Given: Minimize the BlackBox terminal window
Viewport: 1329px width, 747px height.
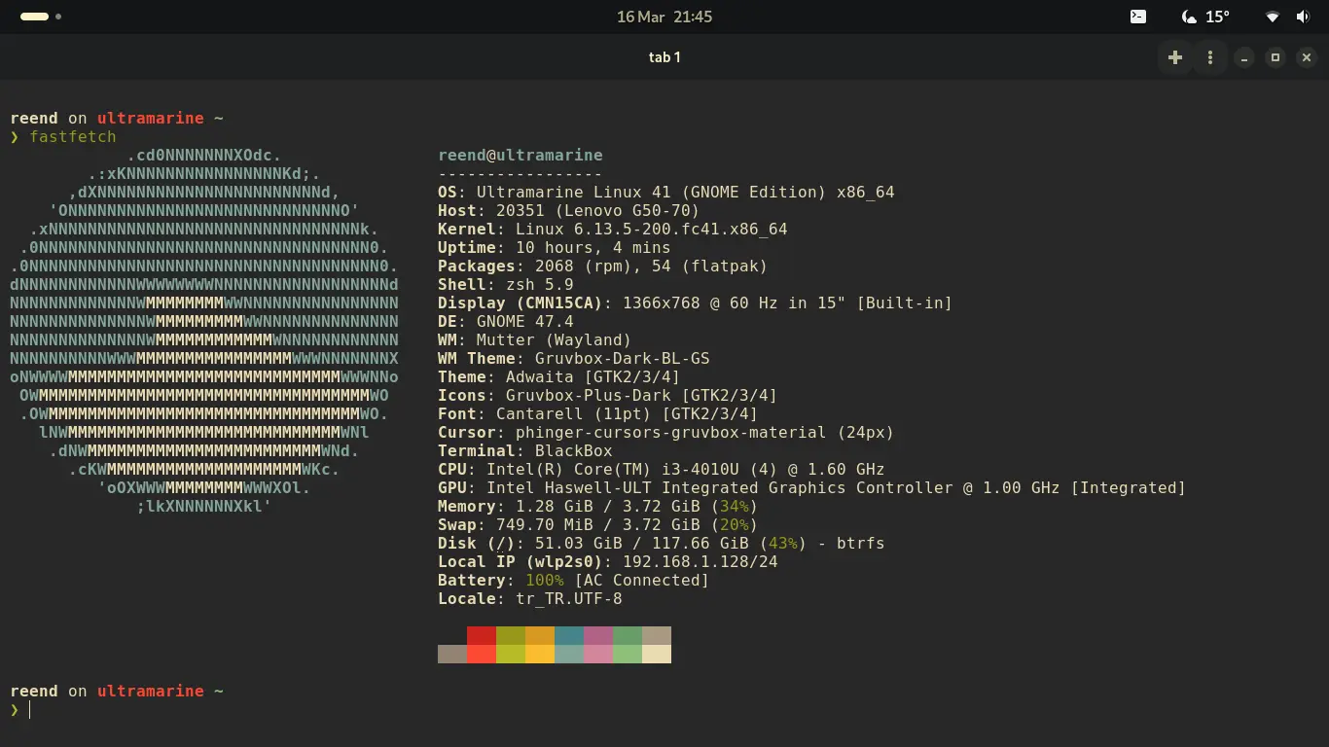Looking at the screenshot, I should pyautogui.click(x=1244, y=57).
